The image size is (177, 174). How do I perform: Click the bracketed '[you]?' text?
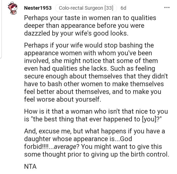point(150,119)
